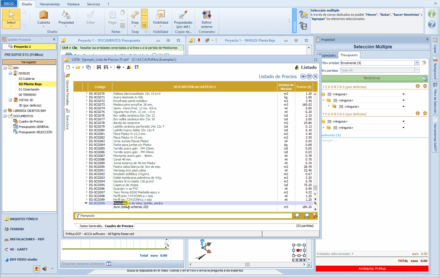Screen dimensions: 440x278
Task: Click the Opciones Pantallas eye-hammer icon
Action: coord(68,76)
